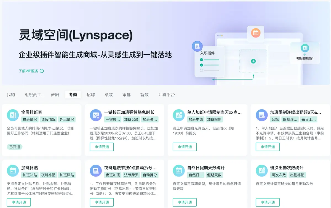Click the 考勤报表插件 card in banner

pyautogui.click(x=305, y=53)
